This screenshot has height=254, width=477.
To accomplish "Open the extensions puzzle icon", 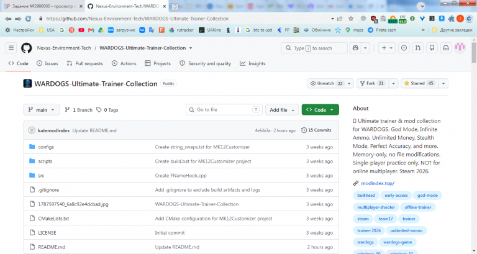I will pos(451,19).
